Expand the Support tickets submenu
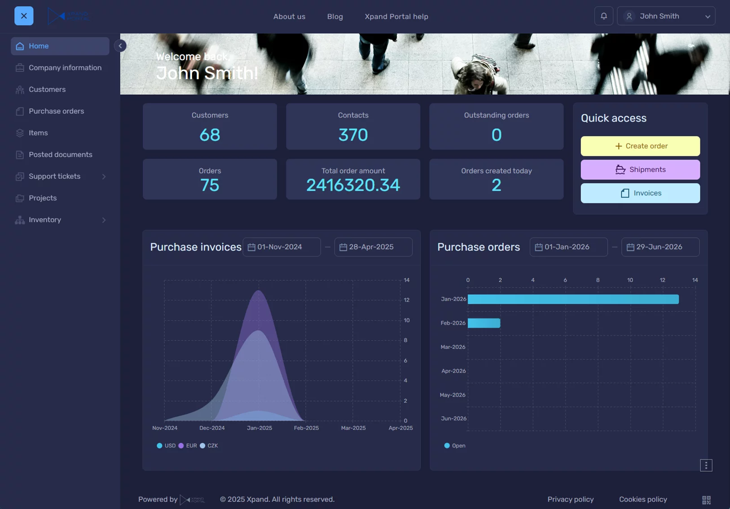 pos(104,177)
